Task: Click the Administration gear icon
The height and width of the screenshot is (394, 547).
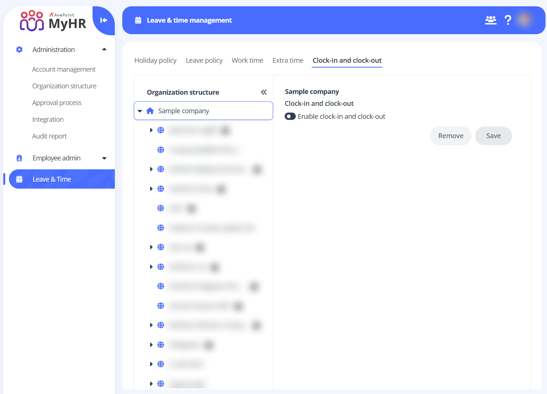Action: tap(19, 49)
